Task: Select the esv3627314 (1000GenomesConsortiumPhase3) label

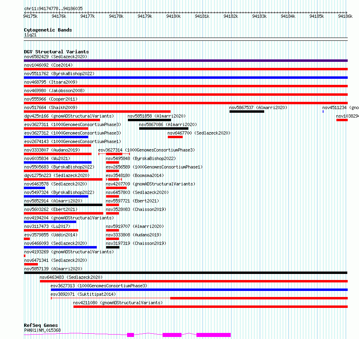Action: 146,150
